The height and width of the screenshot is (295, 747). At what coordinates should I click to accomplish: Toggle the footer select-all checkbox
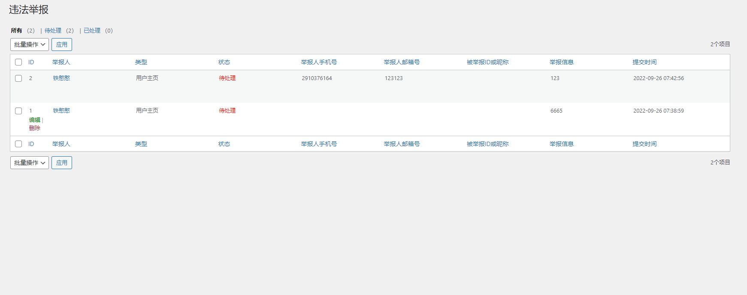18,144
